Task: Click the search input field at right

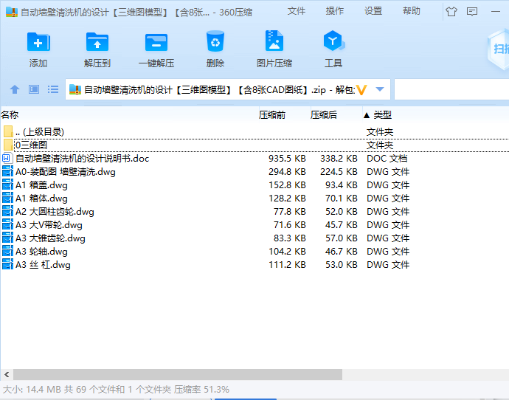Action: 451,89
